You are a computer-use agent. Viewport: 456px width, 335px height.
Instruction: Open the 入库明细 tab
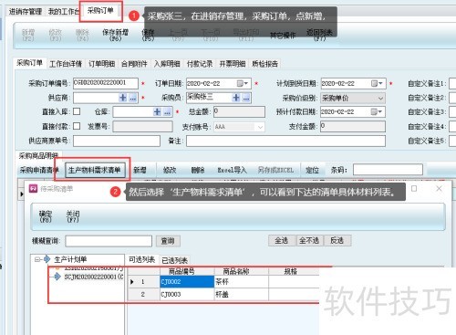tap(167, 64)
